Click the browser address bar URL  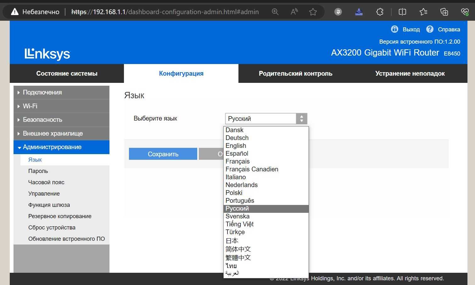[x=165, y=12]
